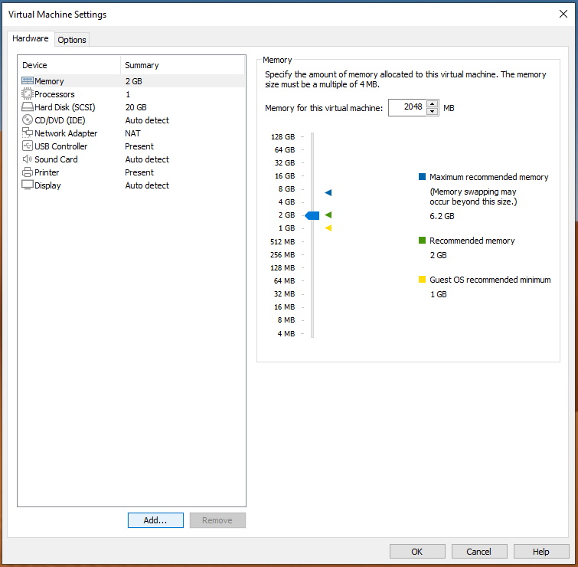Select the Printer row label
578x567 pixels.
coord(47,172)
